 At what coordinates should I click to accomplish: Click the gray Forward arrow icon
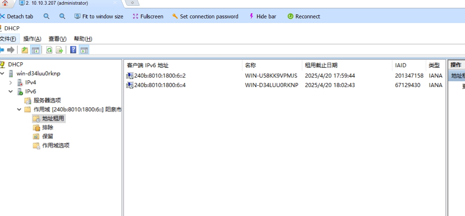pos(11,50)
